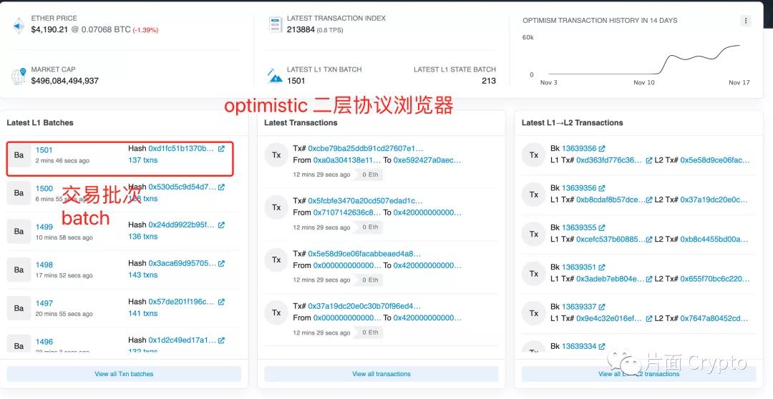Screen dimensions: 773x399
Task: Click the Latest L1 Txn Batch icon
Action: point(275,76)
